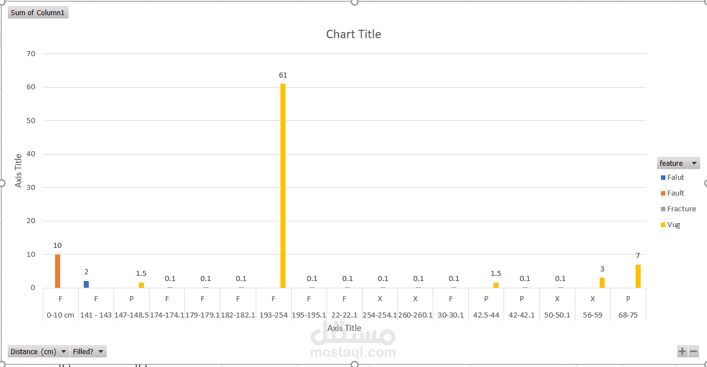707x367 pixels.
Task: Select the gray Fracture legend entry
Action: pyautogui.click(x=678, y=209)
